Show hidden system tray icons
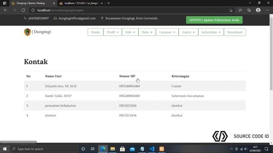Image resolution: width=273 pixels, height=153 pixels. pyautogui.click(x=232, y=149)
